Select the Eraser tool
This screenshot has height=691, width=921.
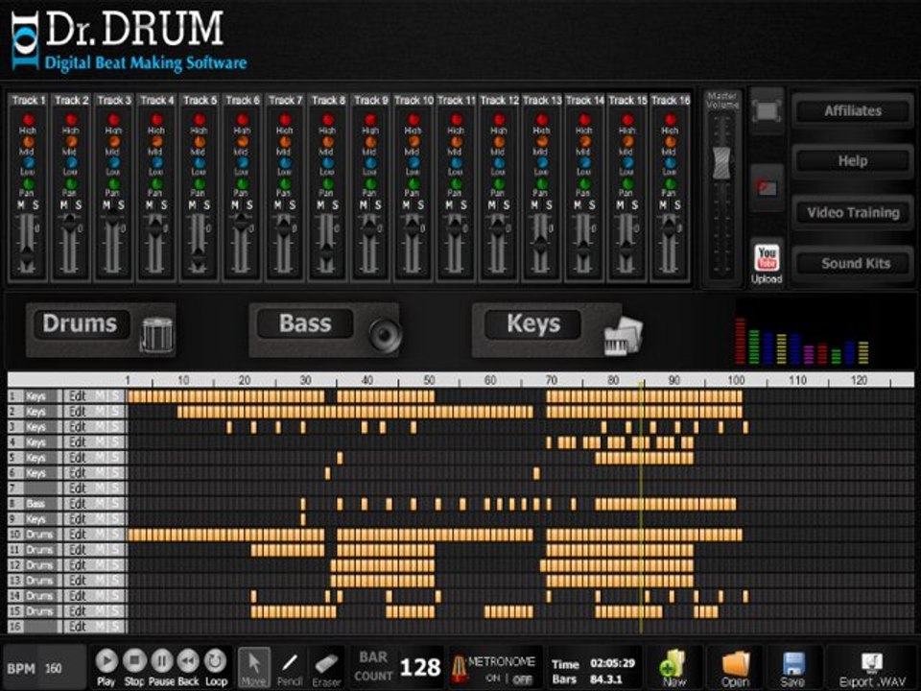326,667
